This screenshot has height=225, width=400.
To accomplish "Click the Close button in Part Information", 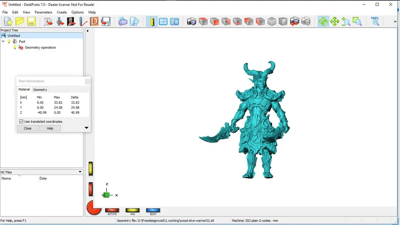I will click(x=27, y=128).
